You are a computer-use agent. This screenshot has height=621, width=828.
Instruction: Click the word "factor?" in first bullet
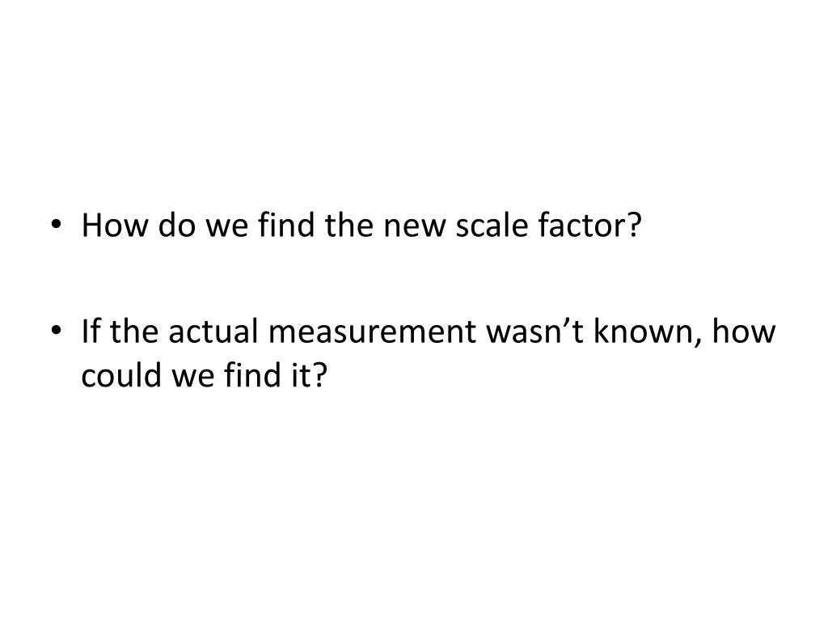tap(589, 226)
